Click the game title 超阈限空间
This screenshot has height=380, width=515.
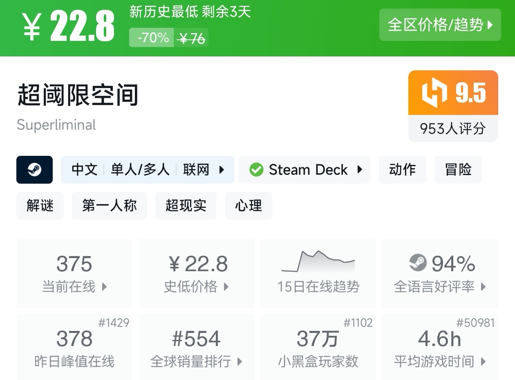[x=78, y=94]
